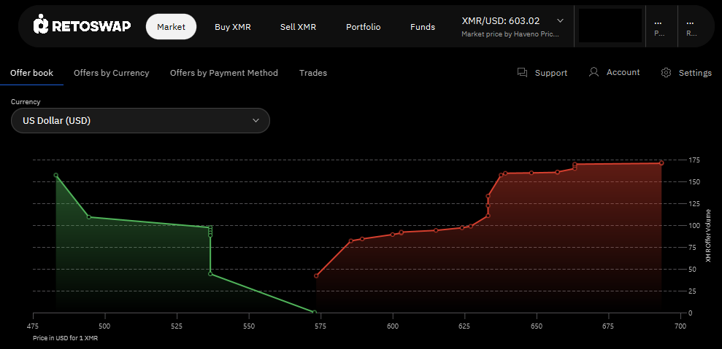
Task: Click the 'XMR Offer Volume' axis title
Action: (x=708, y=236)
